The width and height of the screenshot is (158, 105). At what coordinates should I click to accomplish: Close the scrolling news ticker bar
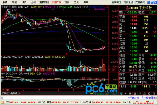click(x=155, y=98)
